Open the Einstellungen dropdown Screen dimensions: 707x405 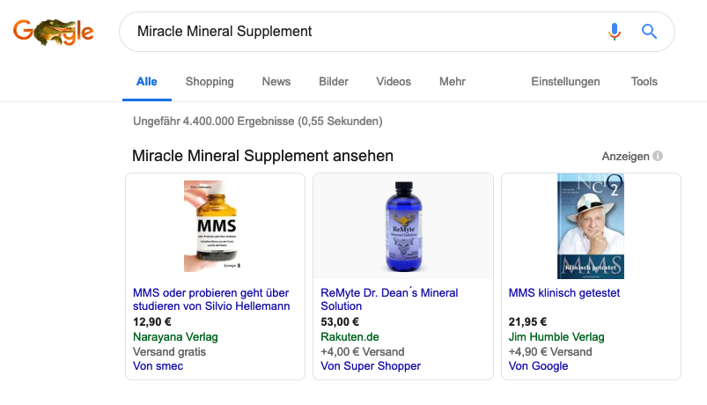(x=565, y=82)
